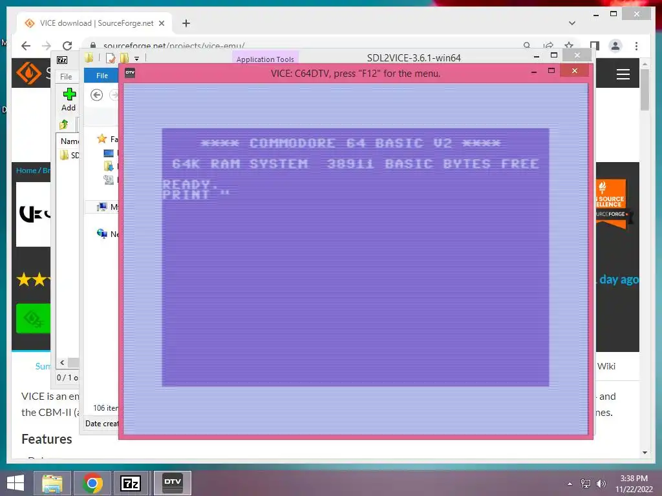This screenshot has height=496, width=662.
Task: Open the Explorer File tab
Action: tap(101, 76)
